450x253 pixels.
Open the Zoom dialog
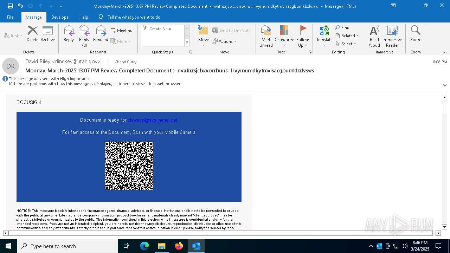[416, 34]
